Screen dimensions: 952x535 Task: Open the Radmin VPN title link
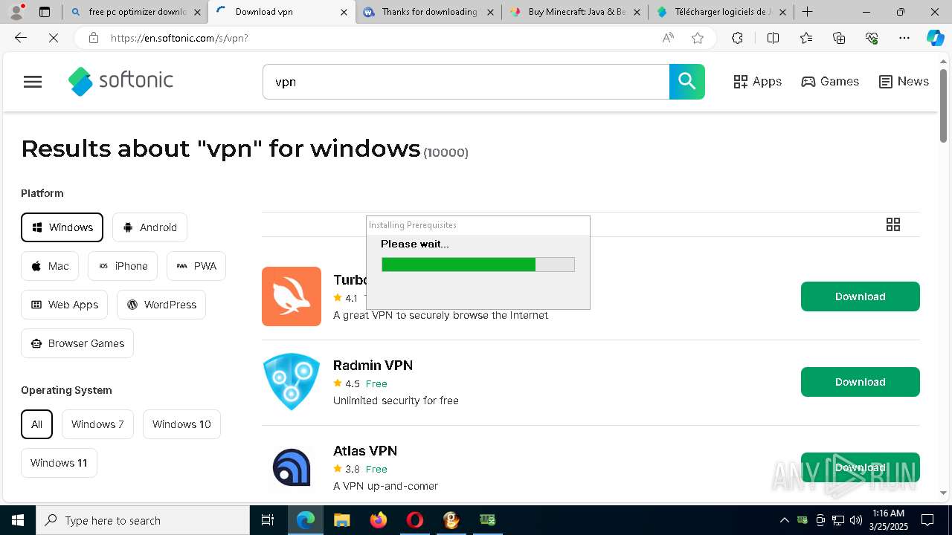click(373, 366)
